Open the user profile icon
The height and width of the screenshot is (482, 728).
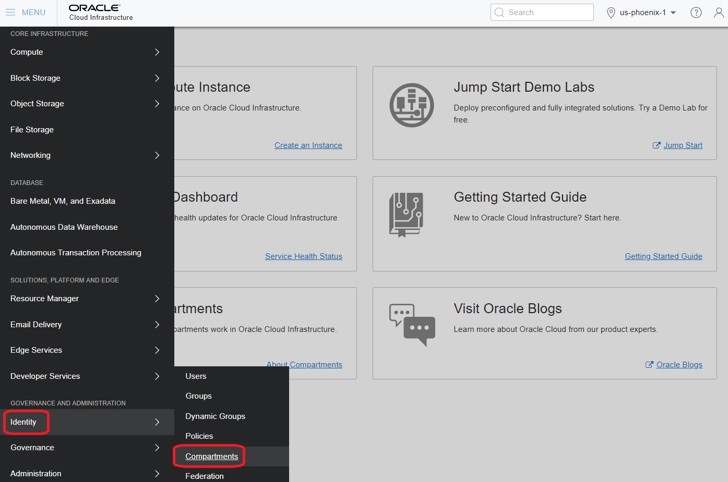click(x=719, y=13)
